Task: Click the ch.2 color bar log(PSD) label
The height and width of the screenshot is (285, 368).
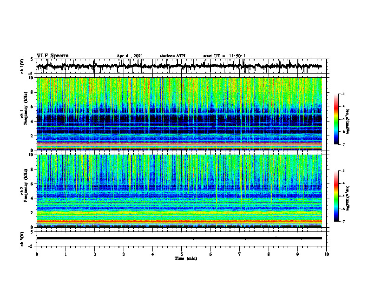Action: (x=348, y=198)
